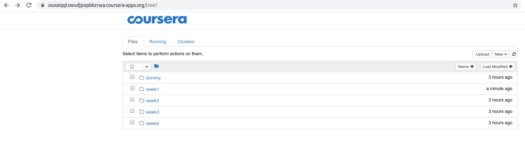Check the box for the dummy folder
The height and width of the screenshot is (147, 525).
point(132,77)
